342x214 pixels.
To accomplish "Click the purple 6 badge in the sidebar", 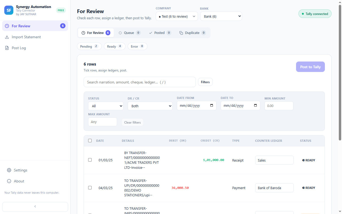I will pyautogui.click(x=63, y=26).
